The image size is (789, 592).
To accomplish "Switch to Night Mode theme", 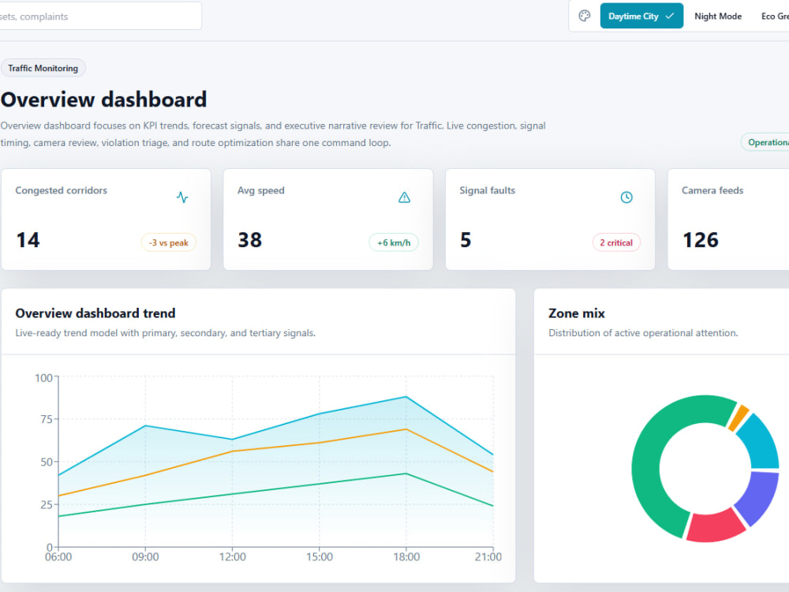I will pyautogui.click(x=717, y=16).
